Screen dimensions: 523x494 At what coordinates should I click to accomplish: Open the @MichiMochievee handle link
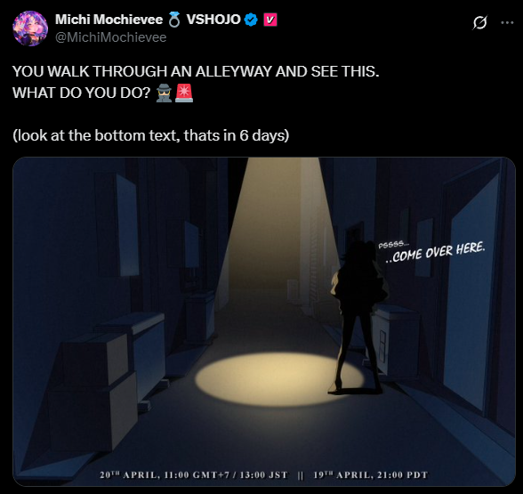click(110, 37)
